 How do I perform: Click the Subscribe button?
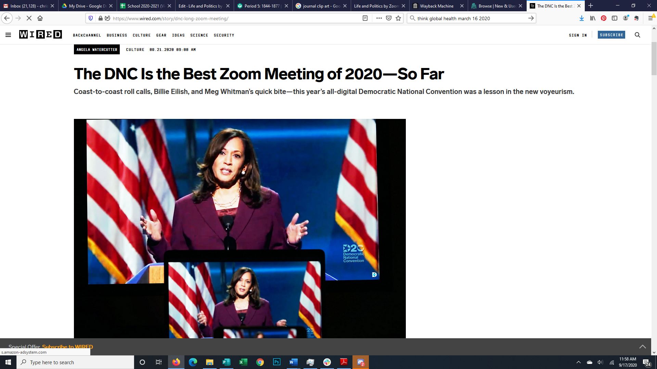611,35
